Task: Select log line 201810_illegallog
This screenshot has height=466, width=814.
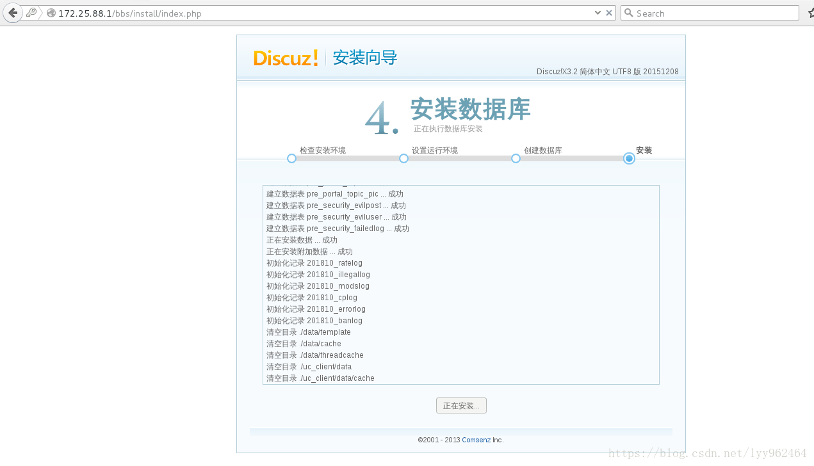Action: point(318,275)
